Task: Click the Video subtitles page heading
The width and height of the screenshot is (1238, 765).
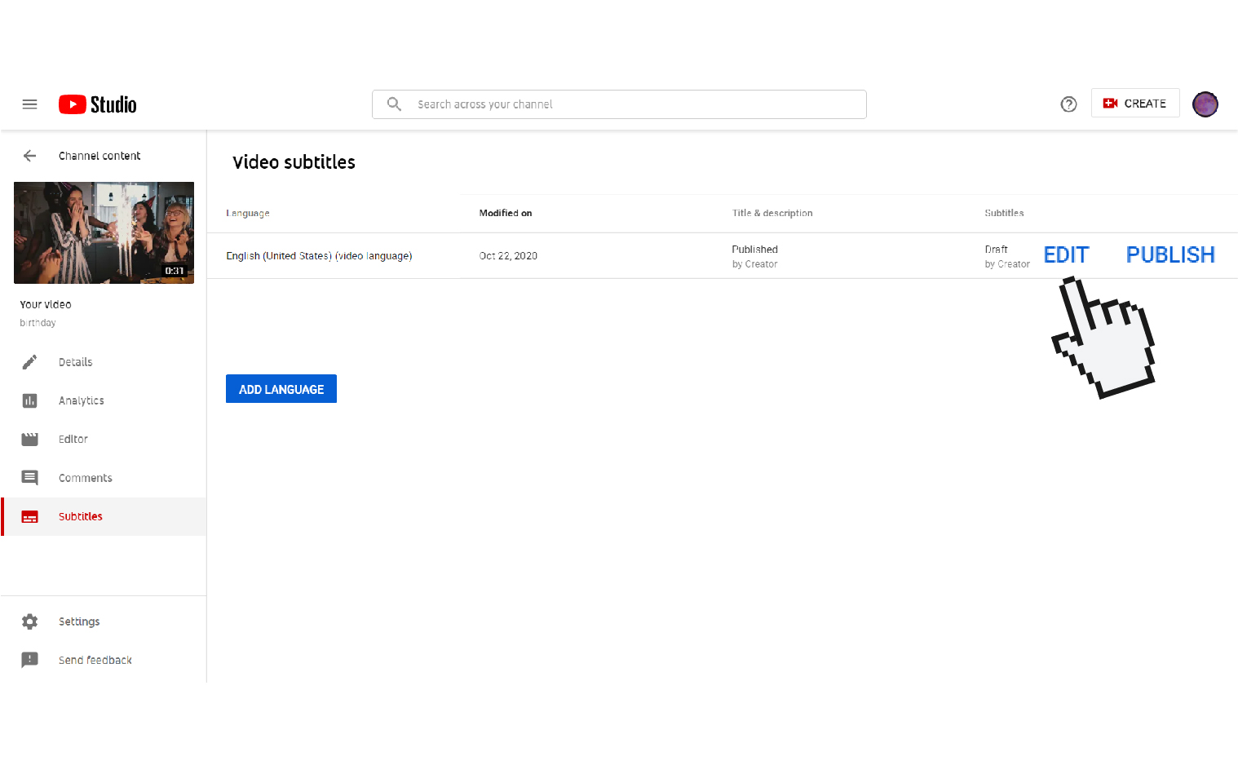Action: [x=294, y=162]
